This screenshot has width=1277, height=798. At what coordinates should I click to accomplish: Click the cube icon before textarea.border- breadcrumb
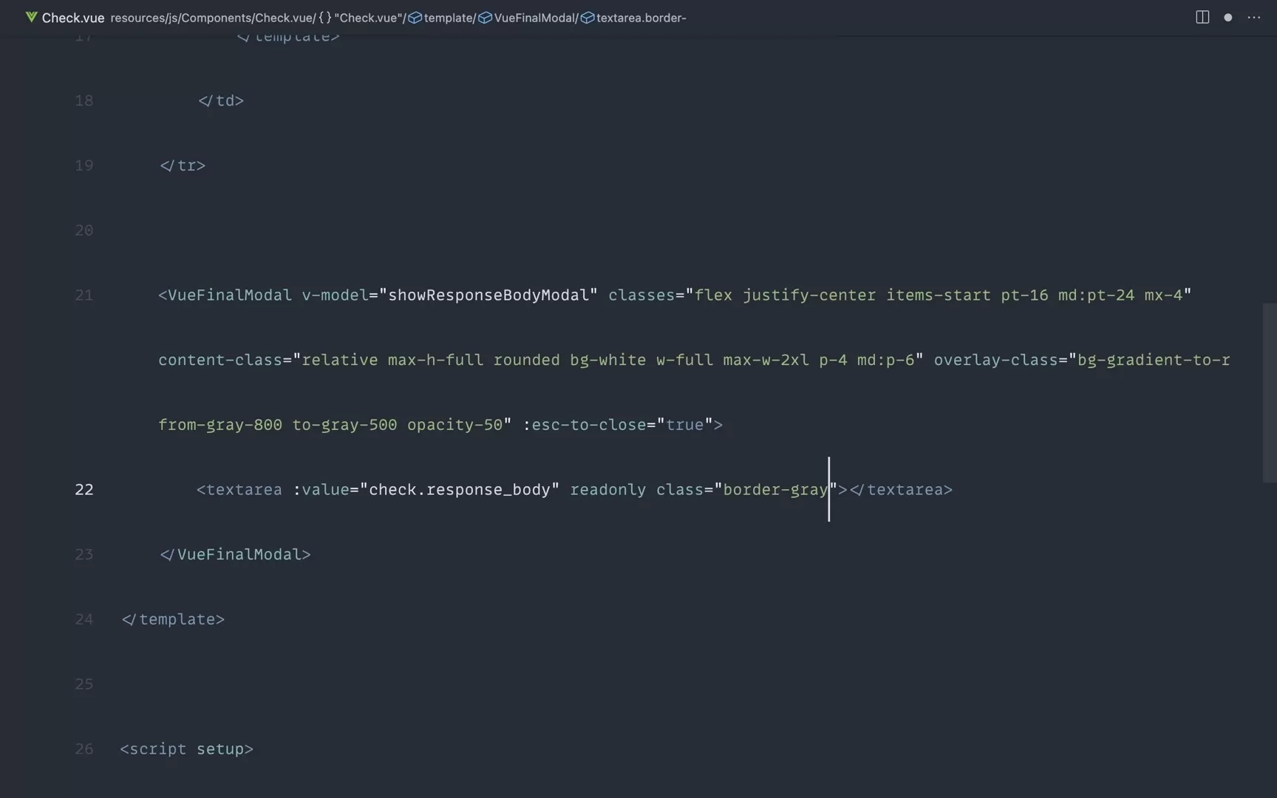coord(588,18)
